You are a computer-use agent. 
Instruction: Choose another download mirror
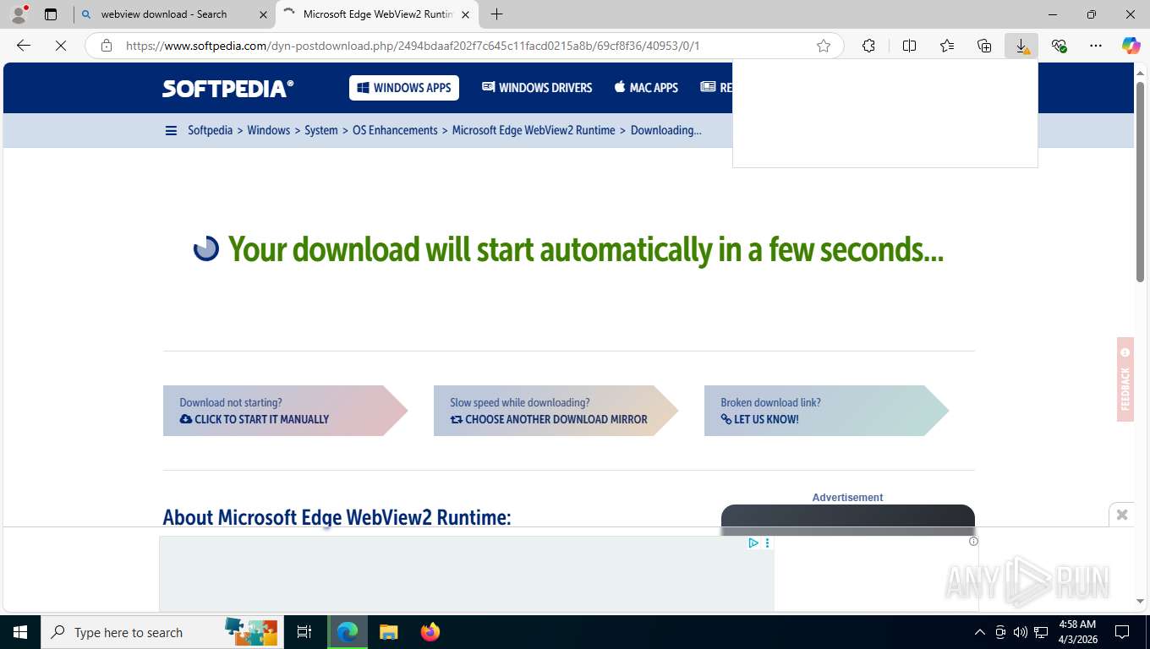[x=556, y=411]
